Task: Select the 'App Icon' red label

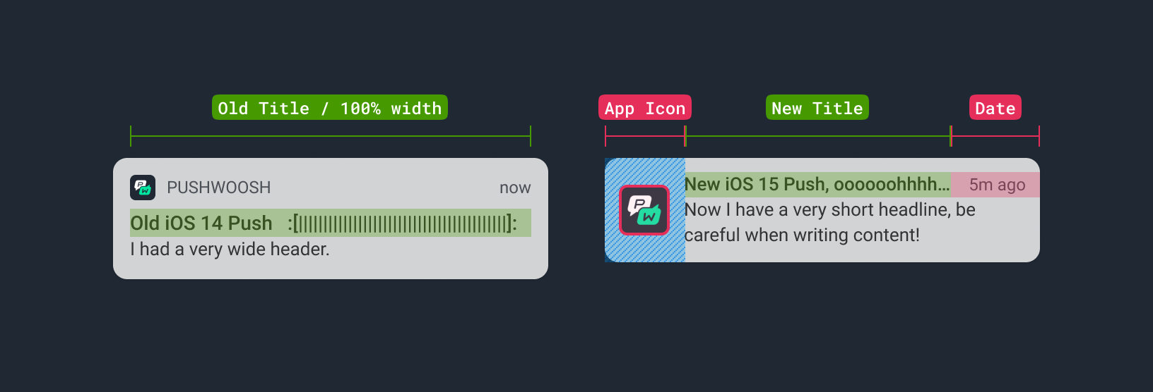Action: pyautogui.click(x=645, y=108)
